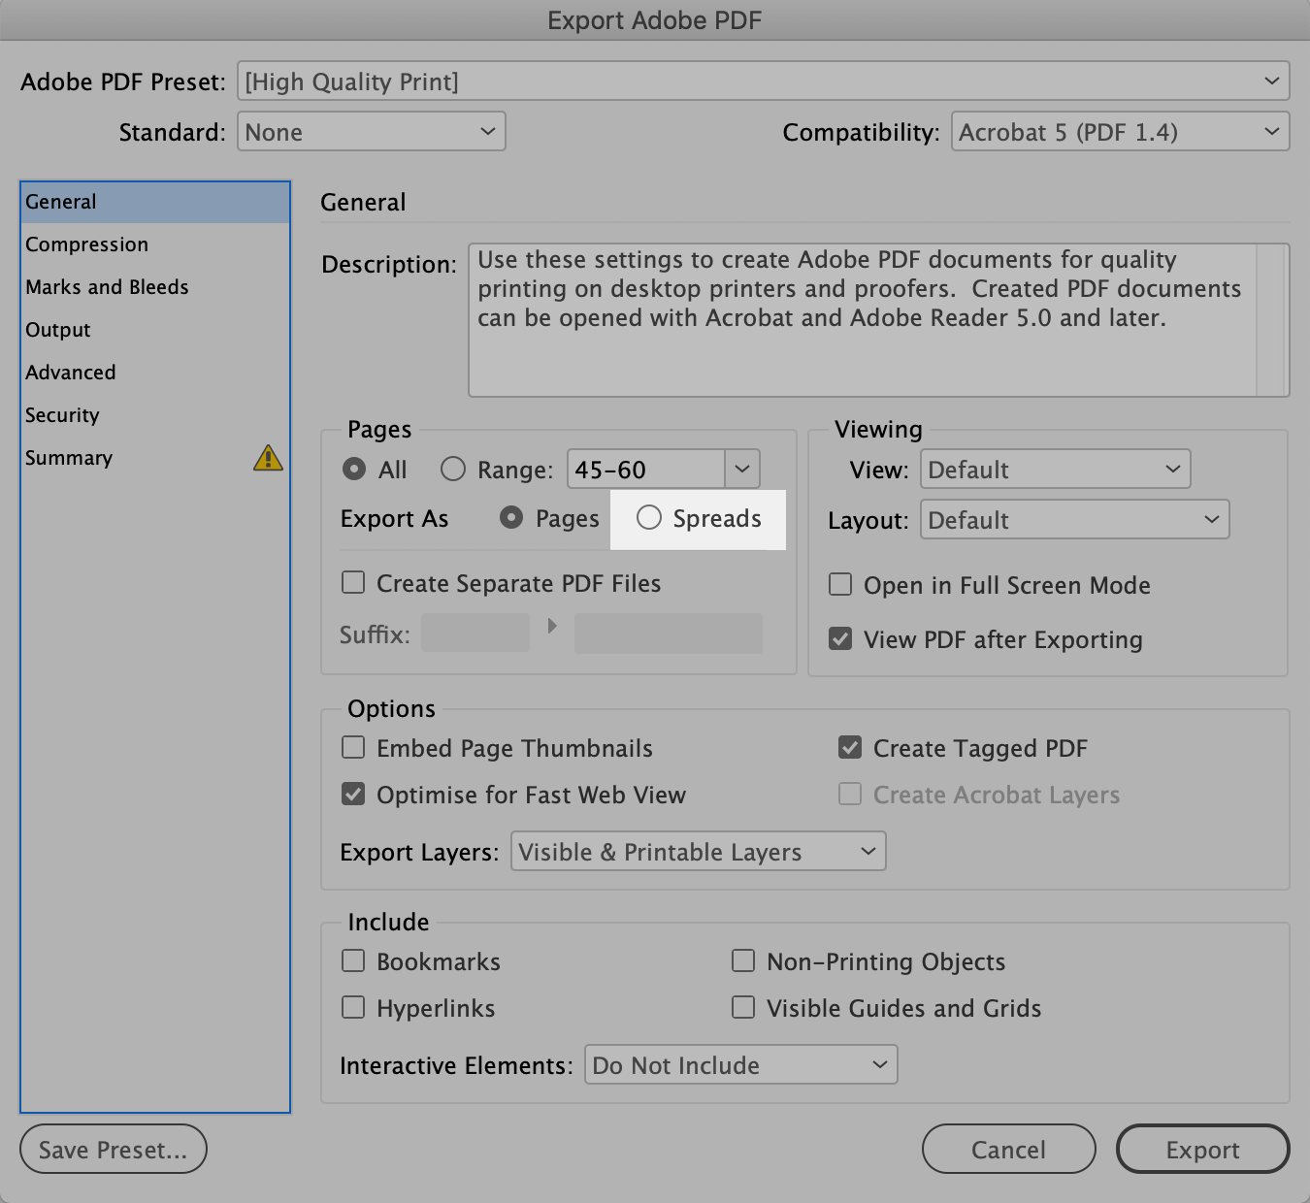
Task: Check Non-Printing Objects option
Action: [x=743, y=960]
